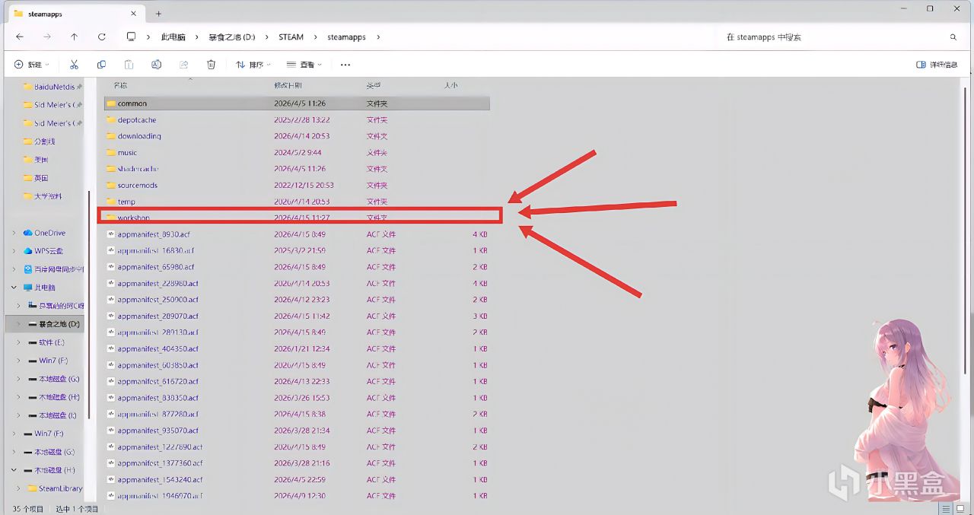Select the temp folder icon
This screenshot has height=515, width=974.
pos(110,202)
